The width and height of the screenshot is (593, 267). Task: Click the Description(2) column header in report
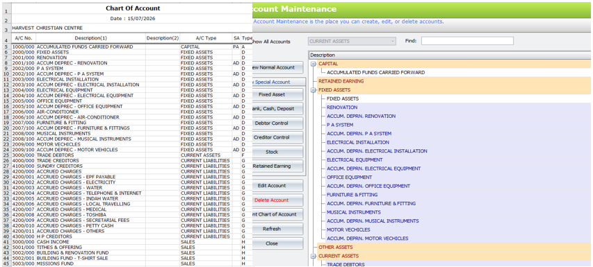point(163,38)
